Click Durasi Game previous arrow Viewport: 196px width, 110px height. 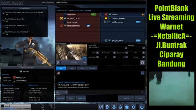pyautogui.click(x=126, y=53)
